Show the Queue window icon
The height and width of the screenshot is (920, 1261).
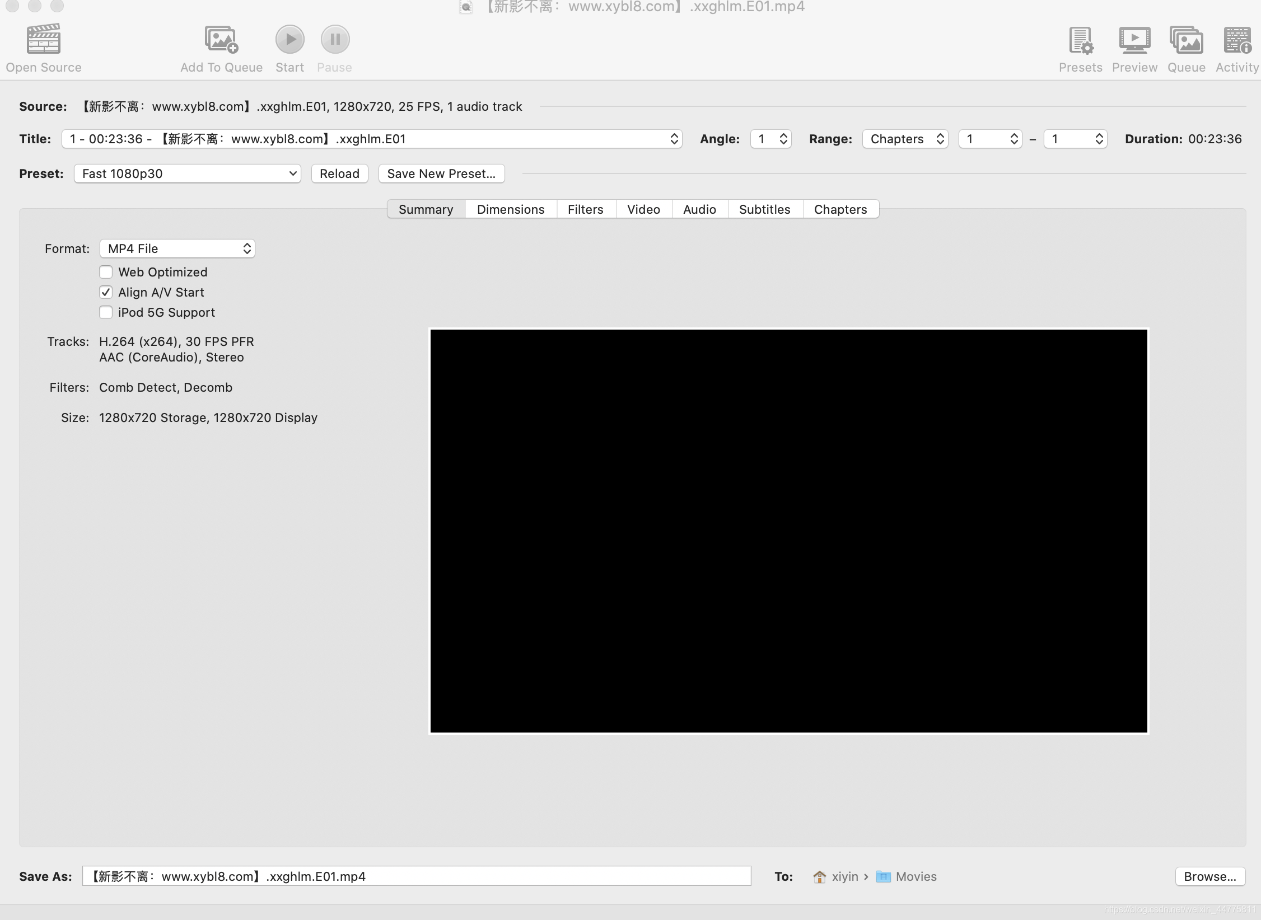coord(1186,40)
